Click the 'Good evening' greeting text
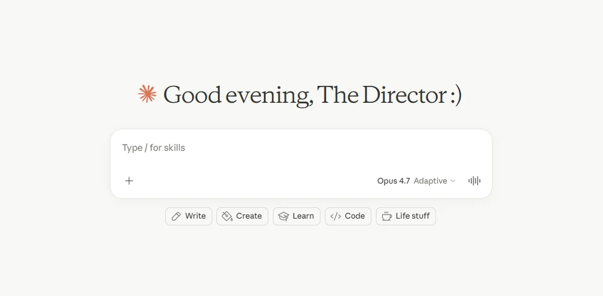The height and width of the screenshot is (296, 603). [239, 95]
